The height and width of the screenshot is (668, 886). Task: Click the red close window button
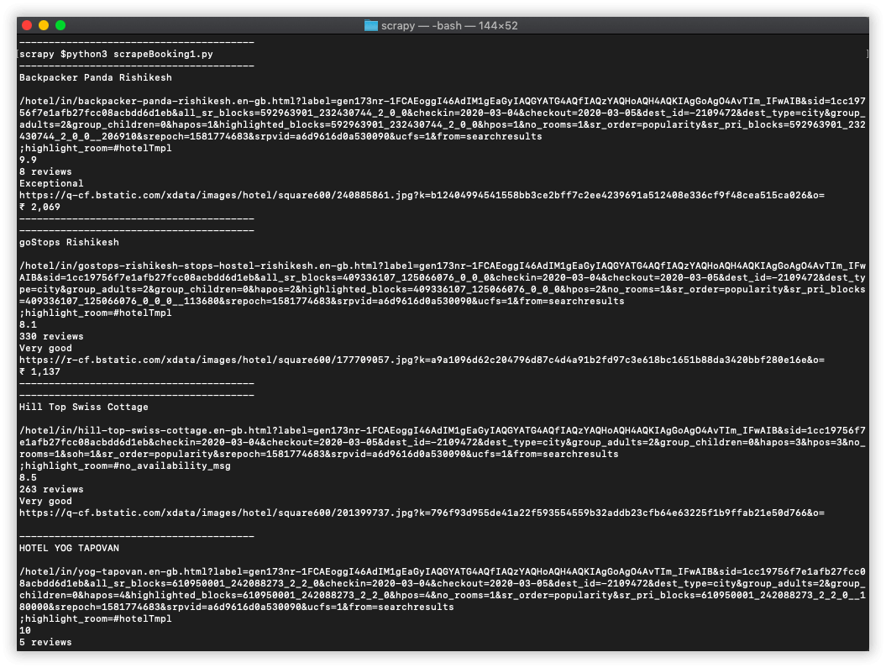[27, 25]
